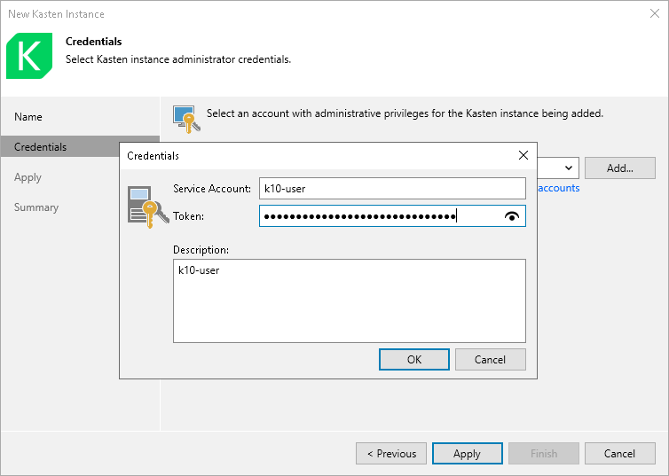Select the Summary wizard step

pos(36,207)
